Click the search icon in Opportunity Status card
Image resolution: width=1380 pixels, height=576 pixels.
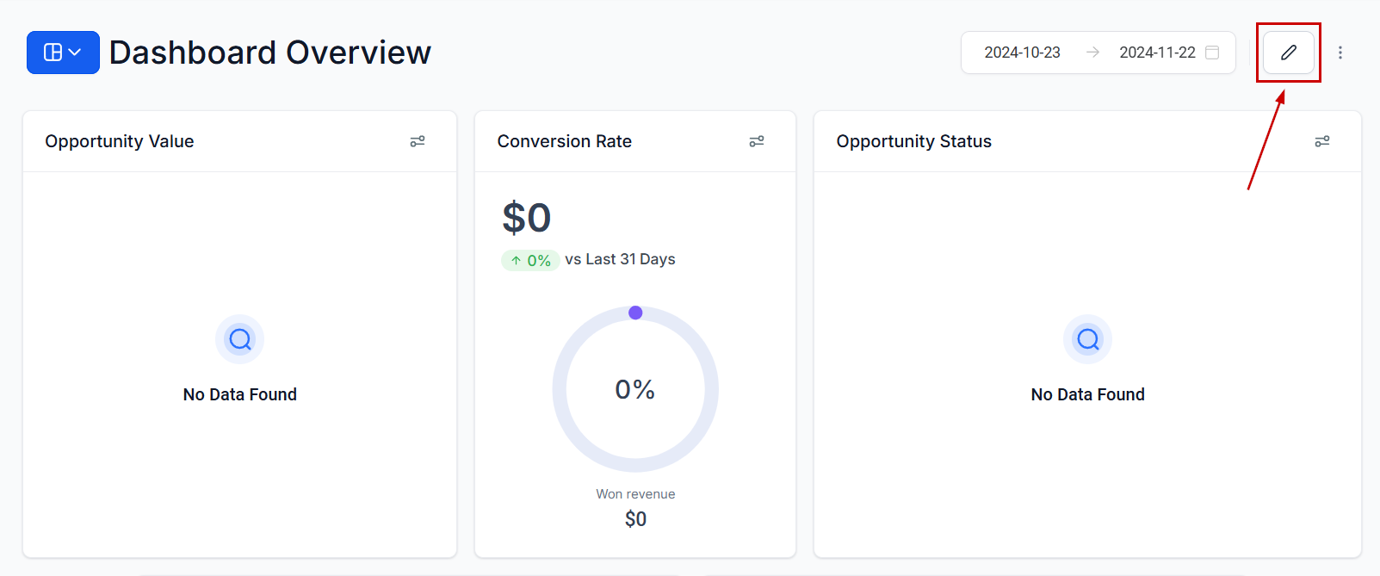click(1088, 339)
